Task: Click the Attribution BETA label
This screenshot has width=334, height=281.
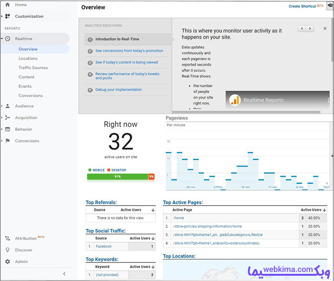Action: pos(41,237)
